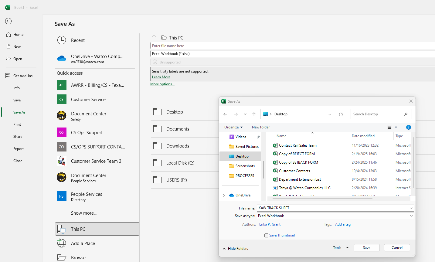
Task: Open the Organize dropdown menu
Action: click(233, 127)
